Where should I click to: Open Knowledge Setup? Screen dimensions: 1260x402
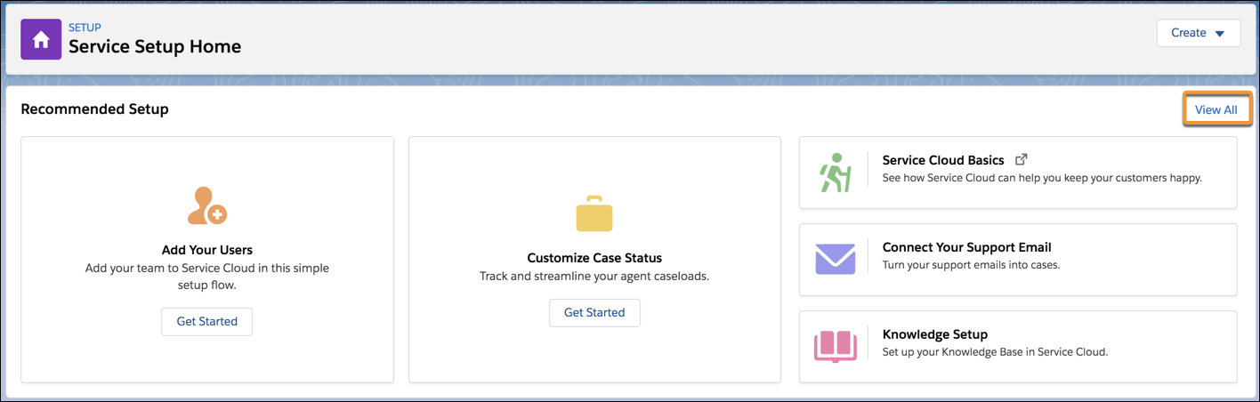935,334
